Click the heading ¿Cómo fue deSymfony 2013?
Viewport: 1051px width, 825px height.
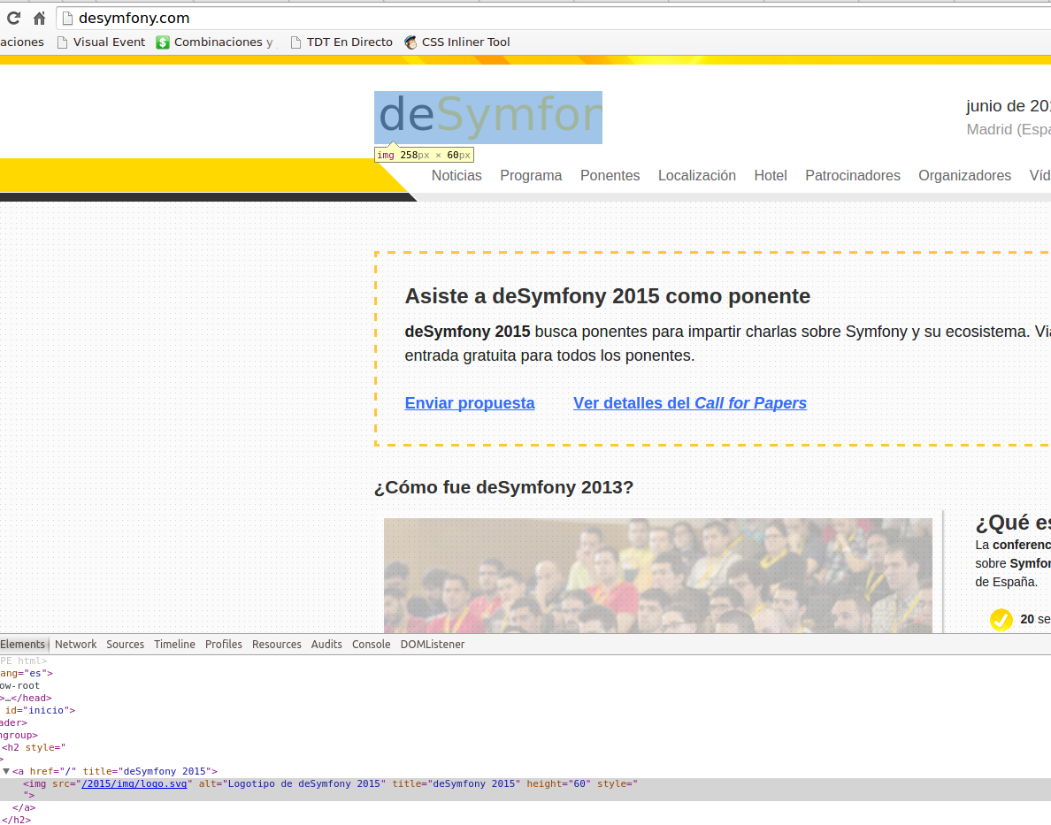(x=503, y=487)
